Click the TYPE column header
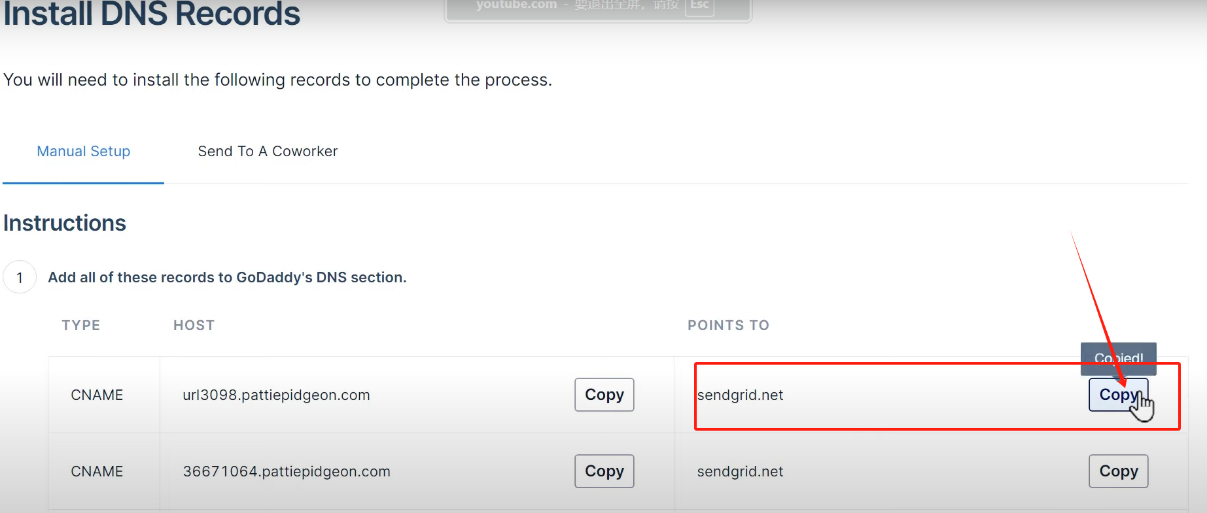Screen dimensions: 1207x513 pos(80,325)
